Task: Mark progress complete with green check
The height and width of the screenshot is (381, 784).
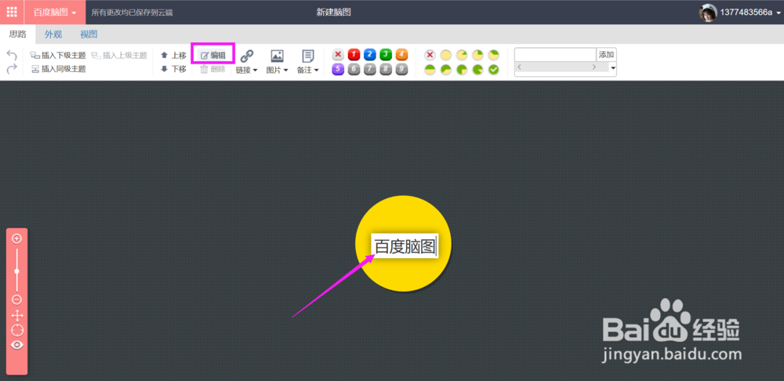Action: (493, 70)
